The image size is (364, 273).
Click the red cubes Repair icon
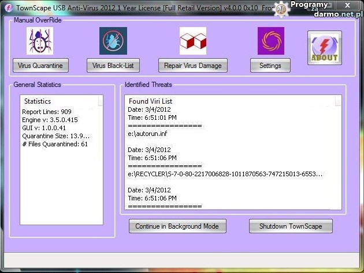[192, 41]
